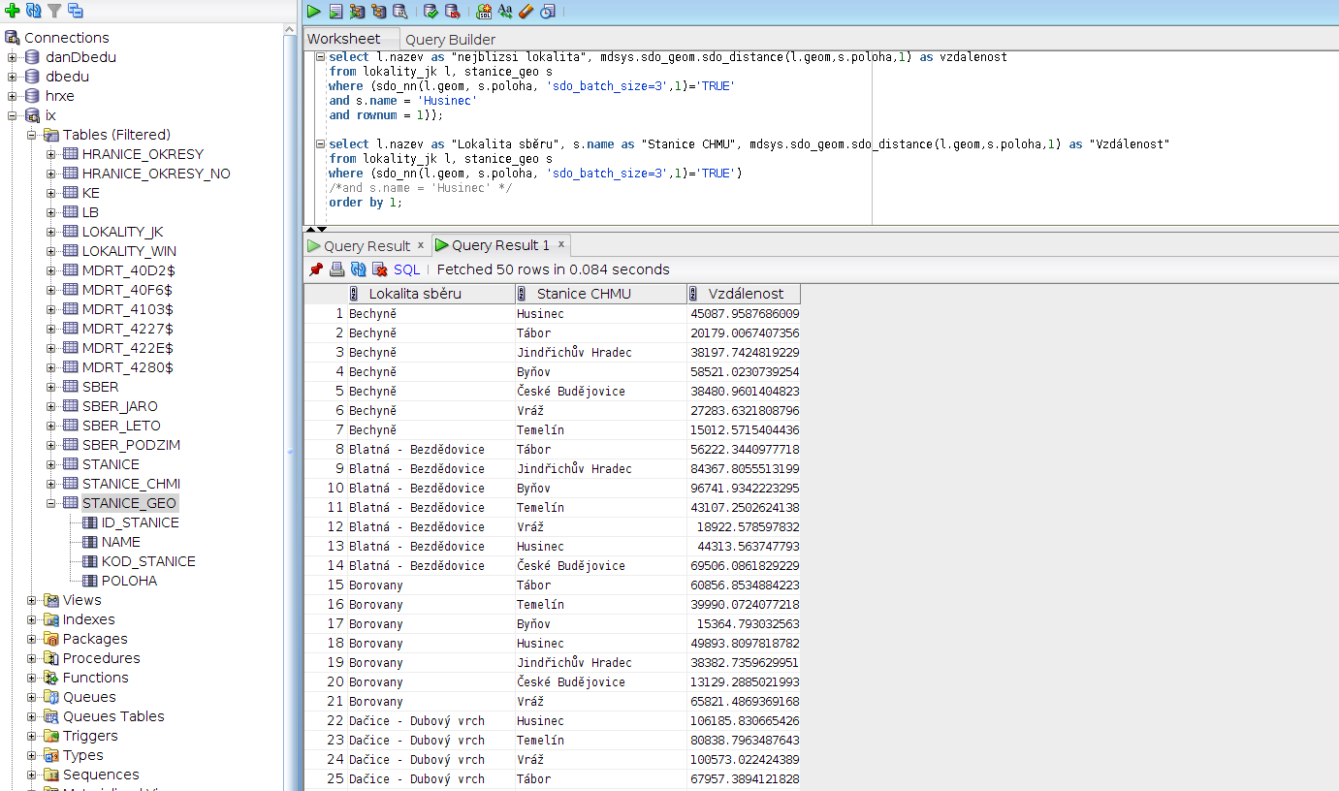Select row 7 Temelín cell
The image size is (1339, 791).
[600, 429]
